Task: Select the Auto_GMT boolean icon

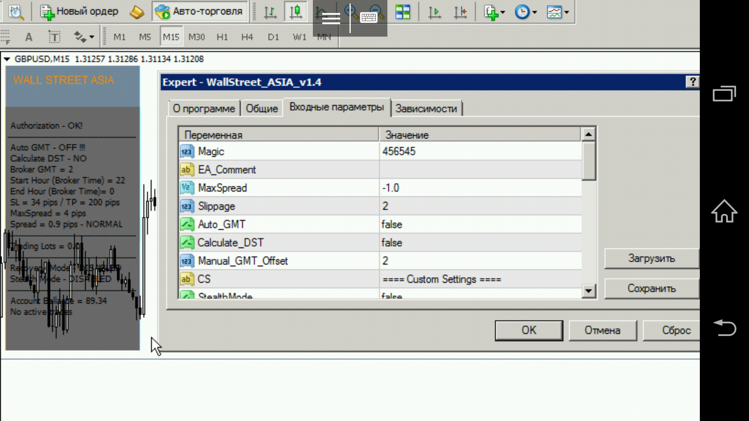Action: point(187,225)
